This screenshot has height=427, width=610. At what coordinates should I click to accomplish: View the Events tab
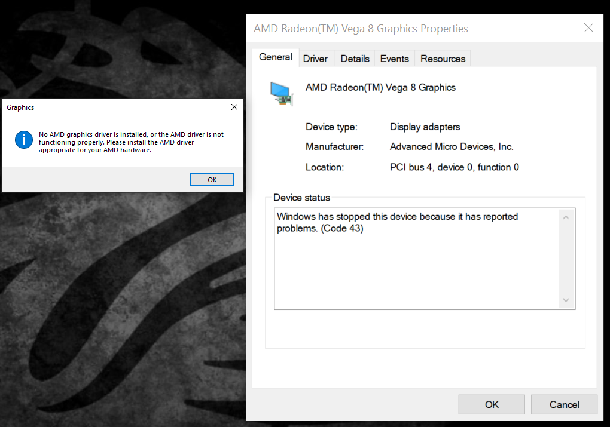395,59
